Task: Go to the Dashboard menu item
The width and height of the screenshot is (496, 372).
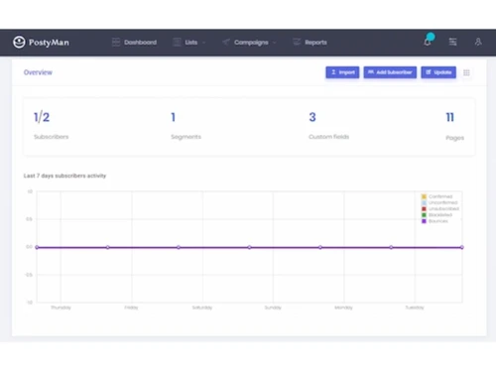Action: click(140, 43)
